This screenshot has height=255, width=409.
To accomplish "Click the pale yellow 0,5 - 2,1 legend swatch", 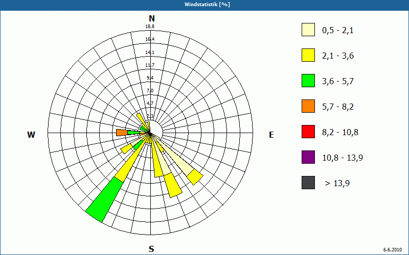I will tap(308, 30).
